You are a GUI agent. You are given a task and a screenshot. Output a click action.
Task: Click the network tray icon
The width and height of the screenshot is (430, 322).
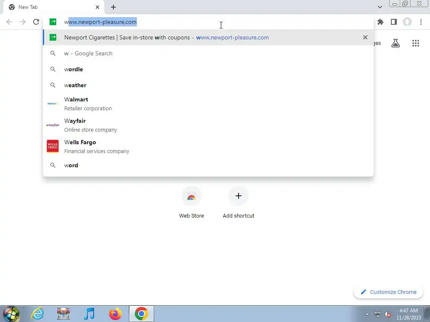click(378, 314)
